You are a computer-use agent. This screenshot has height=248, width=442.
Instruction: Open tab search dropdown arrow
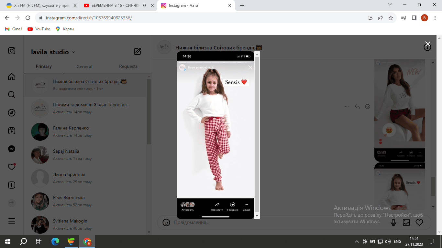click(x=390, y=5)
